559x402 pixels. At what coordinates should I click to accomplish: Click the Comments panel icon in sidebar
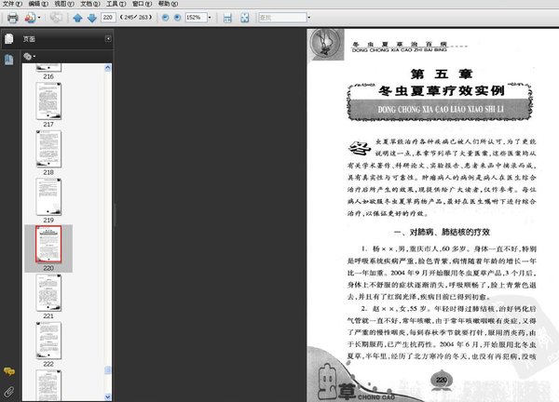[9, 371]
